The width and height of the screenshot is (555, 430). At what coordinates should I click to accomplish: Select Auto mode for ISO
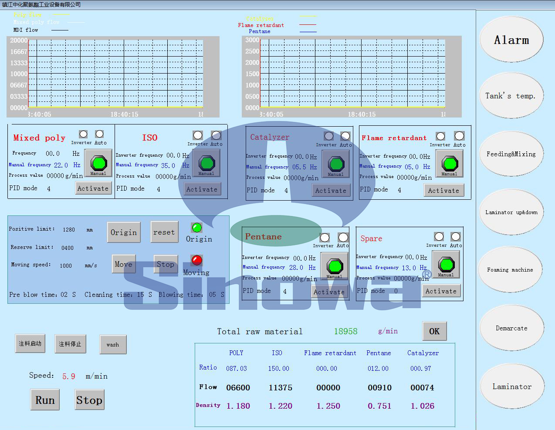pyautogui.click(x=216, y=135)
